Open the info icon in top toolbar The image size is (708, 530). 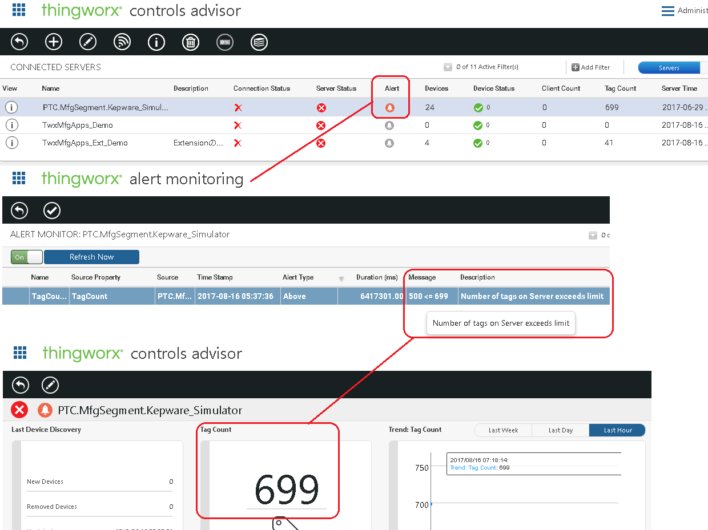pyautogui.click(x=156, y=42)
